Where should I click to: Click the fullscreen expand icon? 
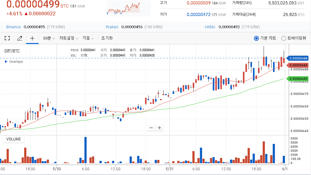(7, 38)
